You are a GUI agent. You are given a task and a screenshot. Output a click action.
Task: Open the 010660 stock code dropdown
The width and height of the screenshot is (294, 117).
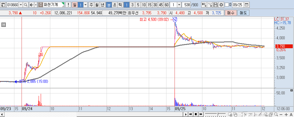click(21, 5)
